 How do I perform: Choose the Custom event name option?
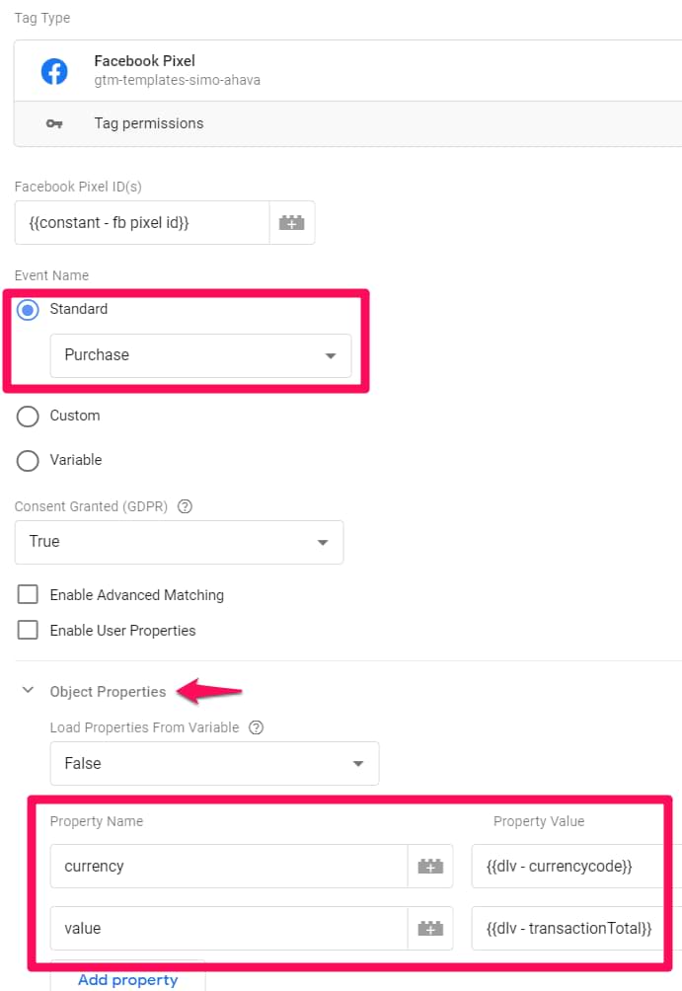28,416
